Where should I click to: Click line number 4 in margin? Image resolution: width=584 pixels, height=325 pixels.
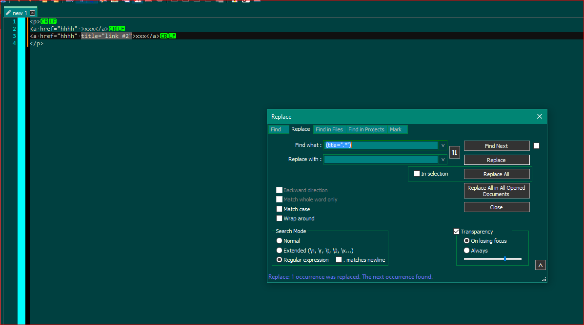coord(14,43)
